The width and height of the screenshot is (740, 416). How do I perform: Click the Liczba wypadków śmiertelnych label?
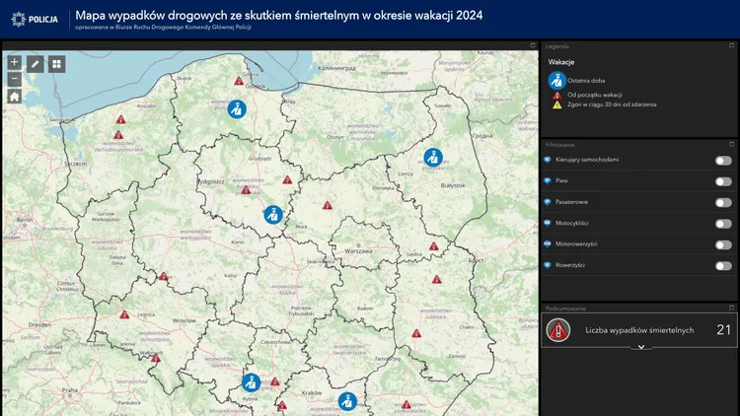639,330
